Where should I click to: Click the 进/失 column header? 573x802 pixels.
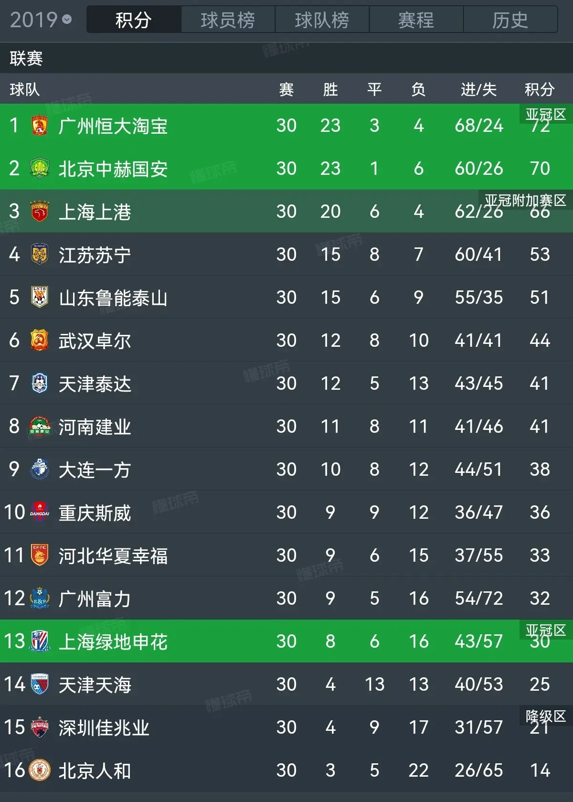[478, 89]
